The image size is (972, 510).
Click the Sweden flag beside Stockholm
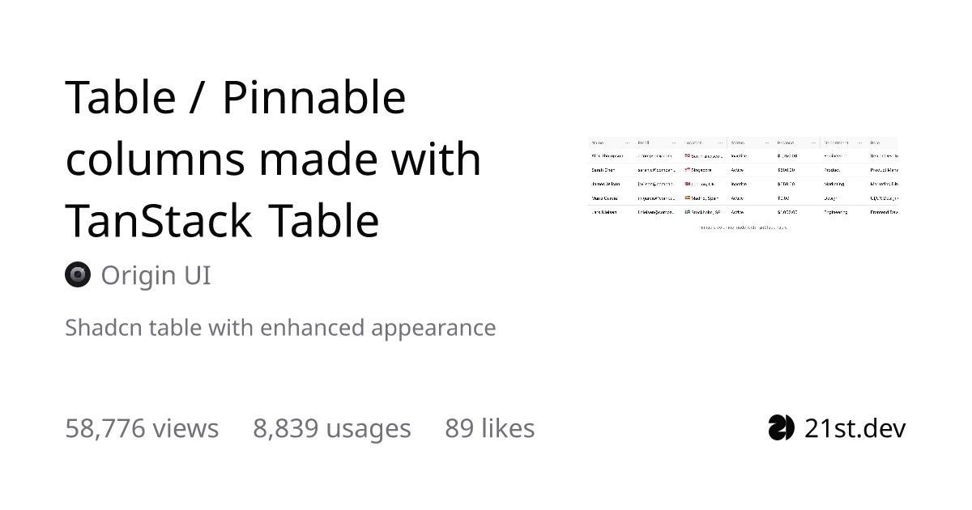coord(687,212)
